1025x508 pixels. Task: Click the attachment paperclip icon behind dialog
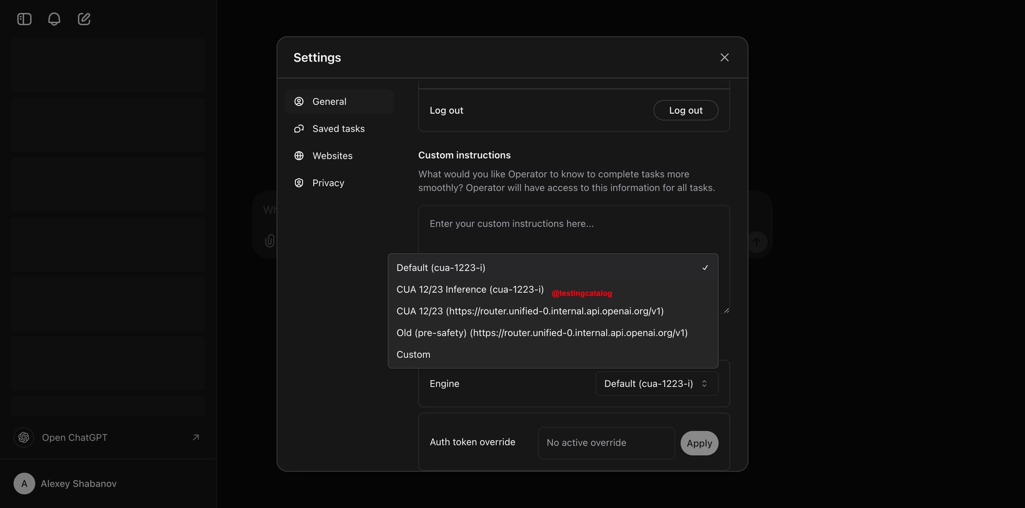coord(270,241)
